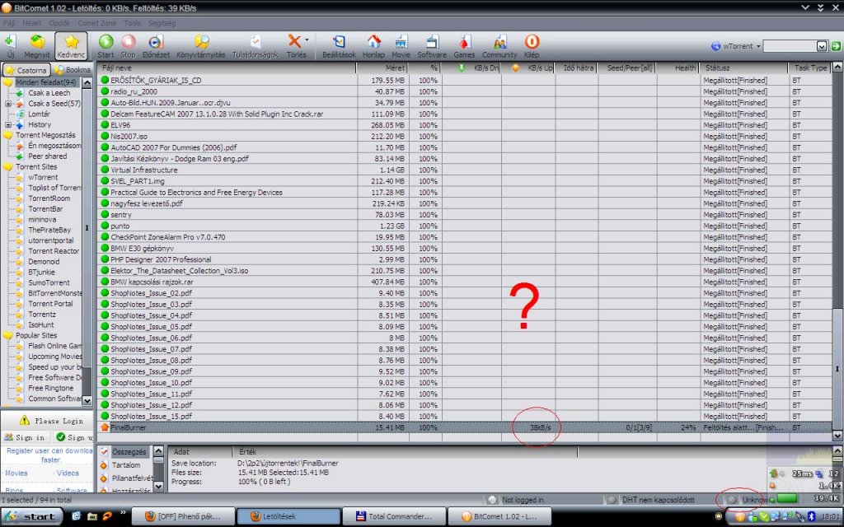Click the Kilép exit icon

click(x=532, y=41)
